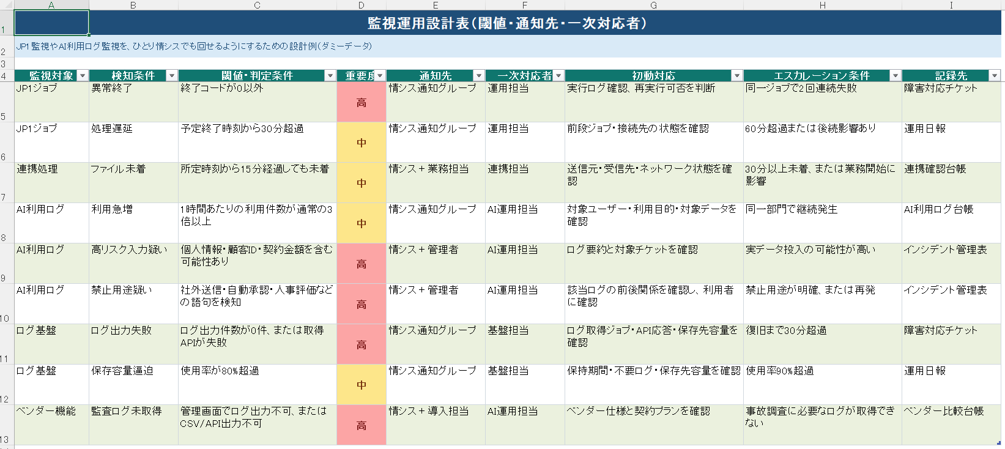Click the 実データ投入の可能性が高い cell
This screenshot has width=1005, height=449.
(823, 264)
